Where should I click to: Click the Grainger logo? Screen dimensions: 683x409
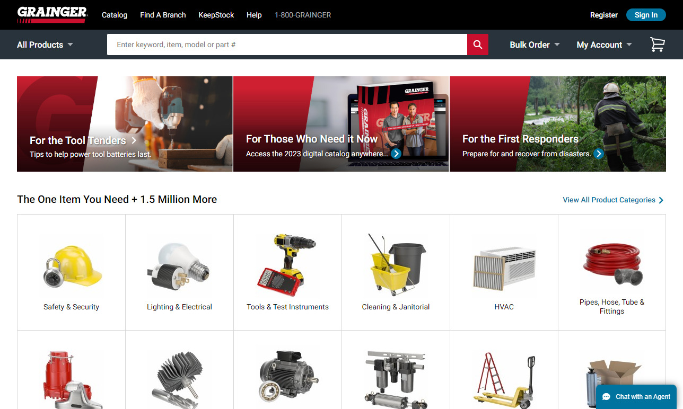coord(52,15)
